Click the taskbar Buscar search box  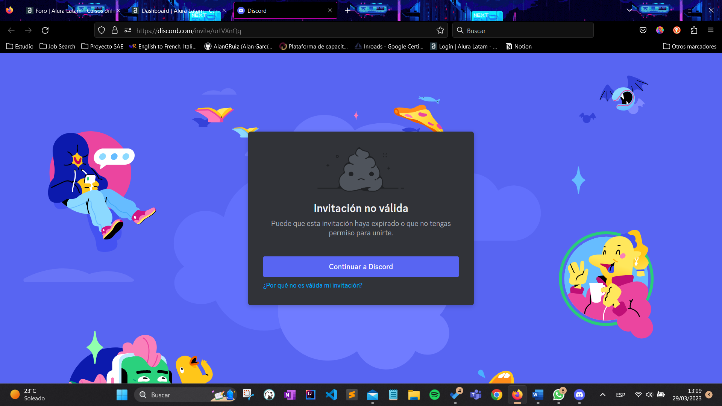pos(185,395)
